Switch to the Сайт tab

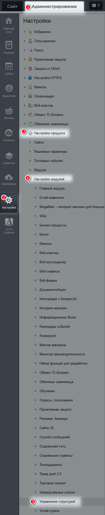point(12,6)
